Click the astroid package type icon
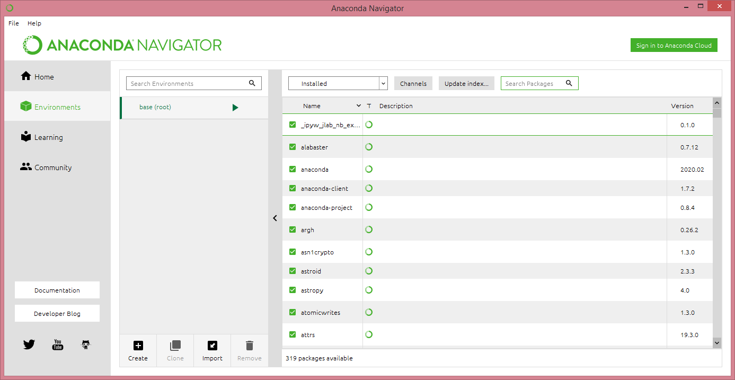 369,271
